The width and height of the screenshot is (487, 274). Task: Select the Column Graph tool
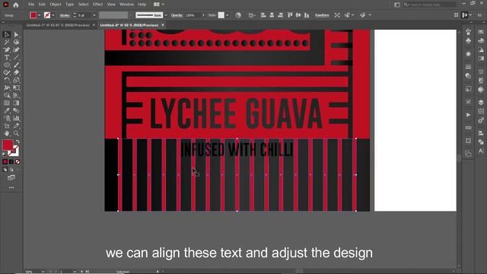click(x=16, y=119)
